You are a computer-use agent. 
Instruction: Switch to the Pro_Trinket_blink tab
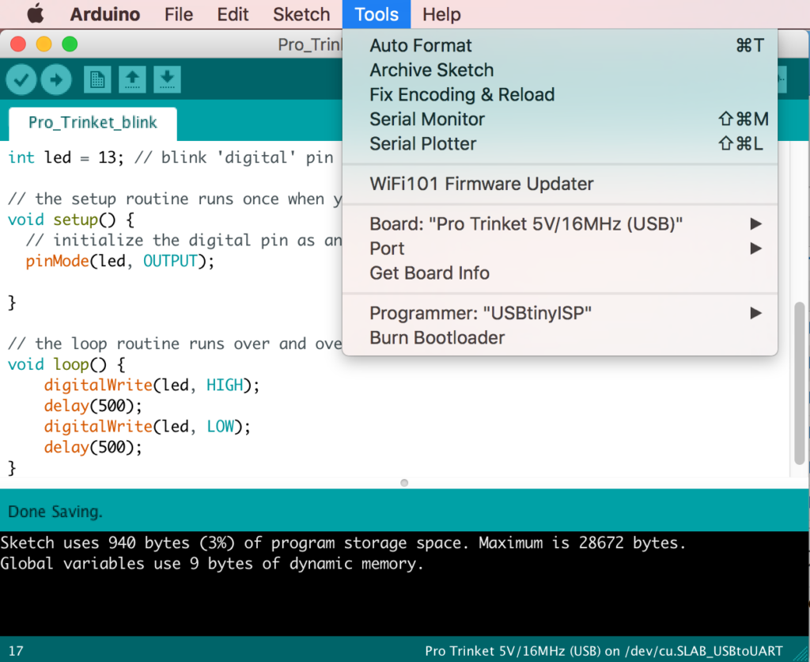point(91,124)
